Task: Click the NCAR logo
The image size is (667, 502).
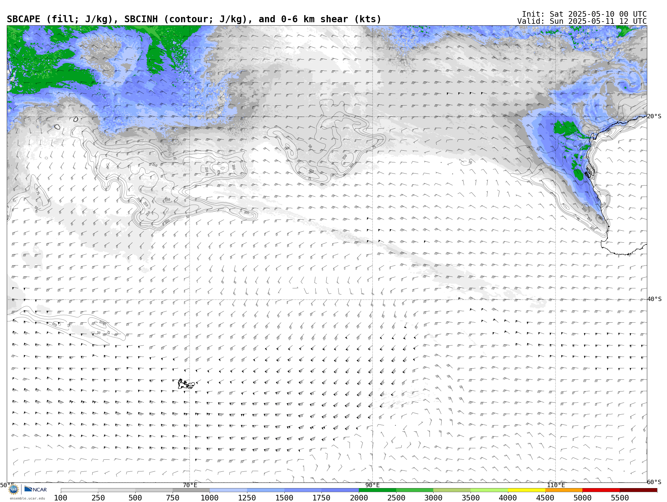Action: tap(36, 489)
